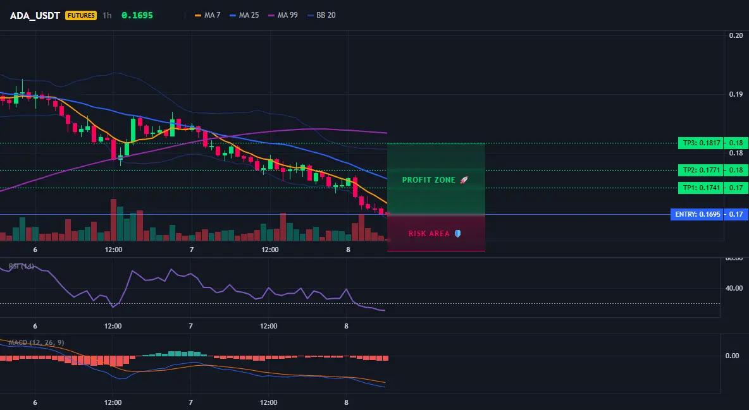Toggle the MA 25 legend entry
This screenshot has height=410, width=749.
[x=245, y=15]
